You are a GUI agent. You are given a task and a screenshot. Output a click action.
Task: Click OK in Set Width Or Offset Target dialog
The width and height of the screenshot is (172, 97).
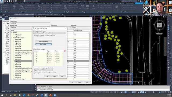[47, 76]
